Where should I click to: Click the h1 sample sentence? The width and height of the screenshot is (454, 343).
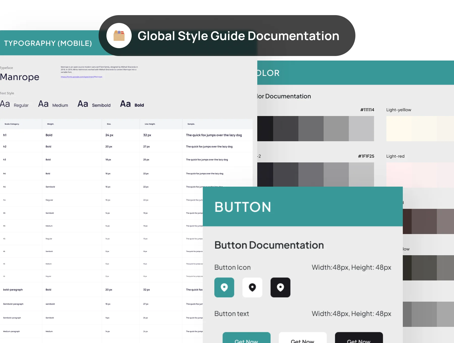tap(214, 135)
